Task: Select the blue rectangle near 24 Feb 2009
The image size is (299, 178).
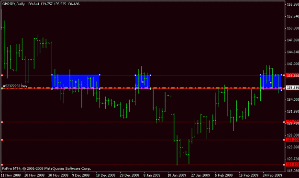Action: coord(271,83)
